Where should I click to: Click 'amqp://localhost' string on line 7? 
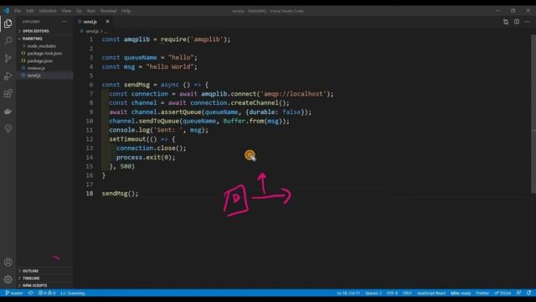coord(293,94)
